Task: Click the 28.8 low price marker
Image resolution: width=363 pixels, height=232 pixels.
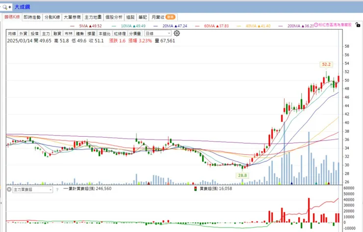Action: coord(242,175)
